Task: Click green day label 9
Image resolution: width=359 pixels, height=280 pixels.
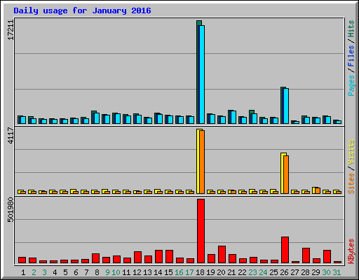Action: [x=107, y=272]
